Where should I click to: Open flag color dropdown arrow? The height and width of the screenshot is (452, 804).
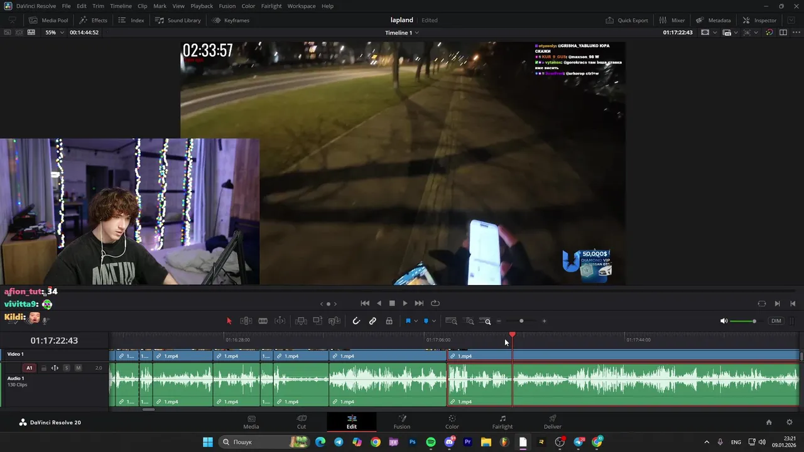pos(416,321)
